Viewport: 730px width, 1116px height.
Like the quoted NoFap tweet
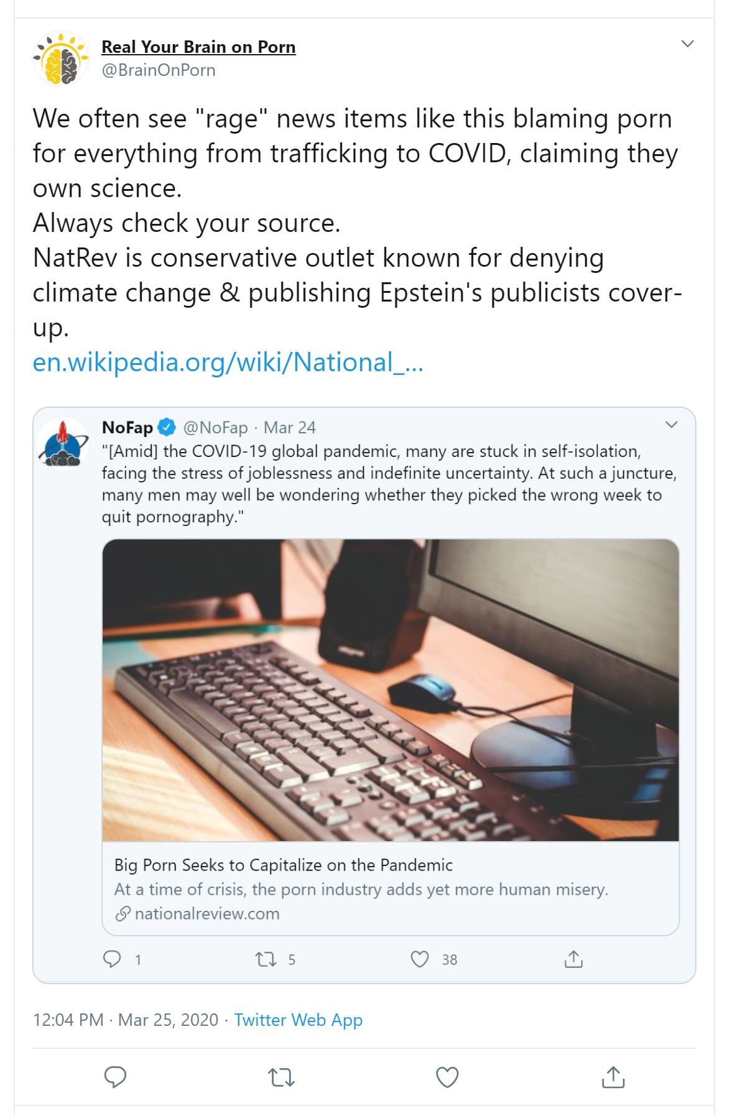pyautogui.click(x=420, y=959)
